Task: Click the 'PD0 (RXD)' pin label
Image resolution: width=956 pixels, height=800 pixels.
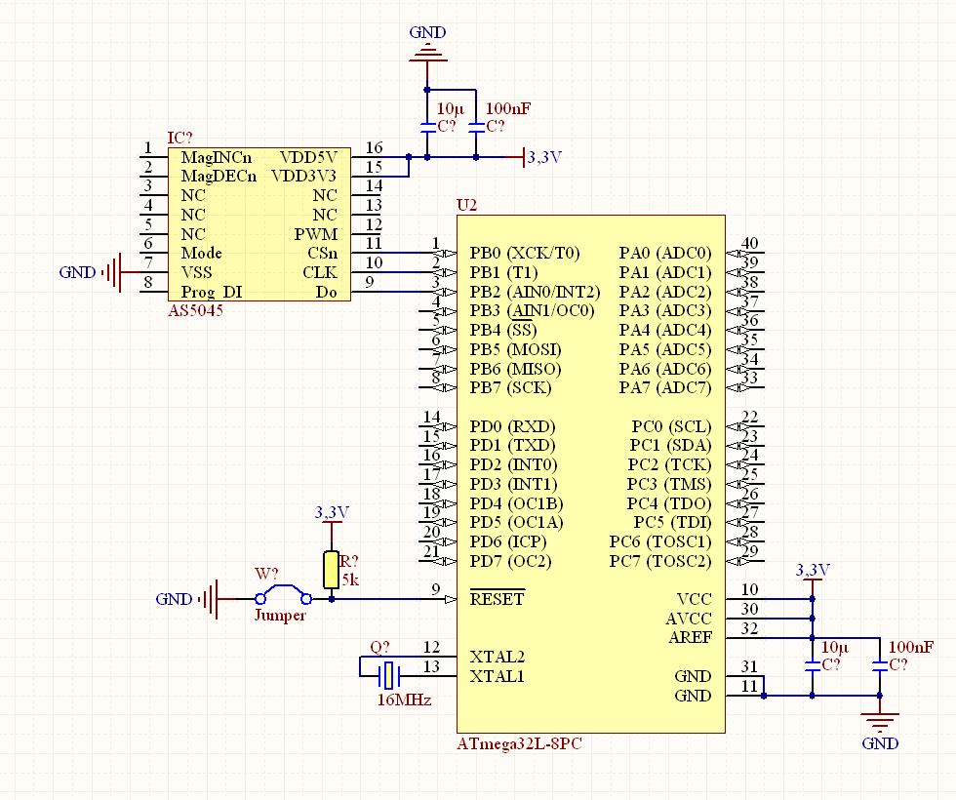Action: (x=513, y=427)
